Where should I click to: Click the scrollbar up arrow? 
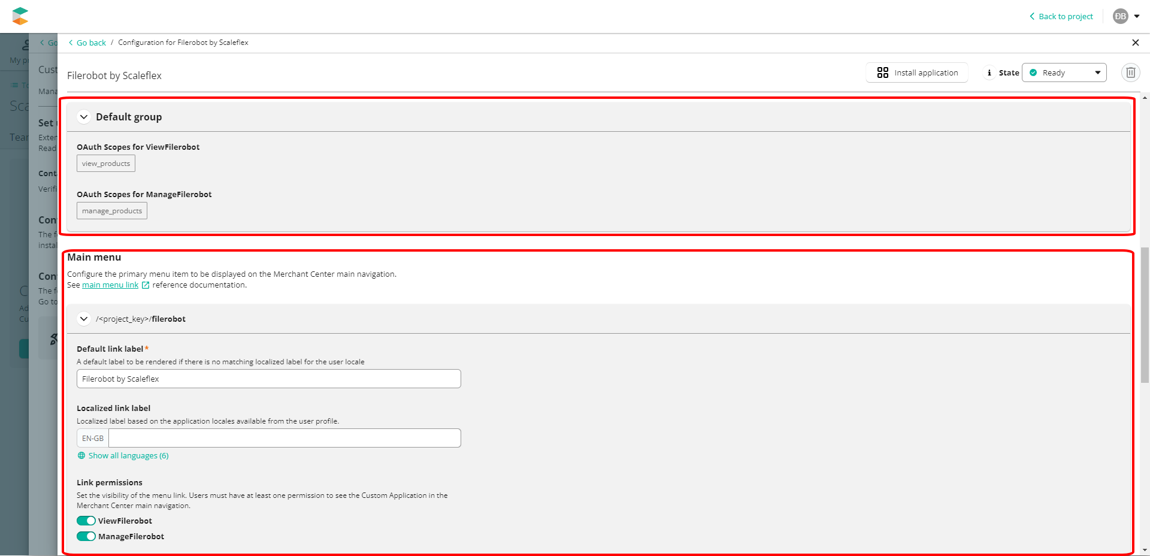coord(1145,98)
